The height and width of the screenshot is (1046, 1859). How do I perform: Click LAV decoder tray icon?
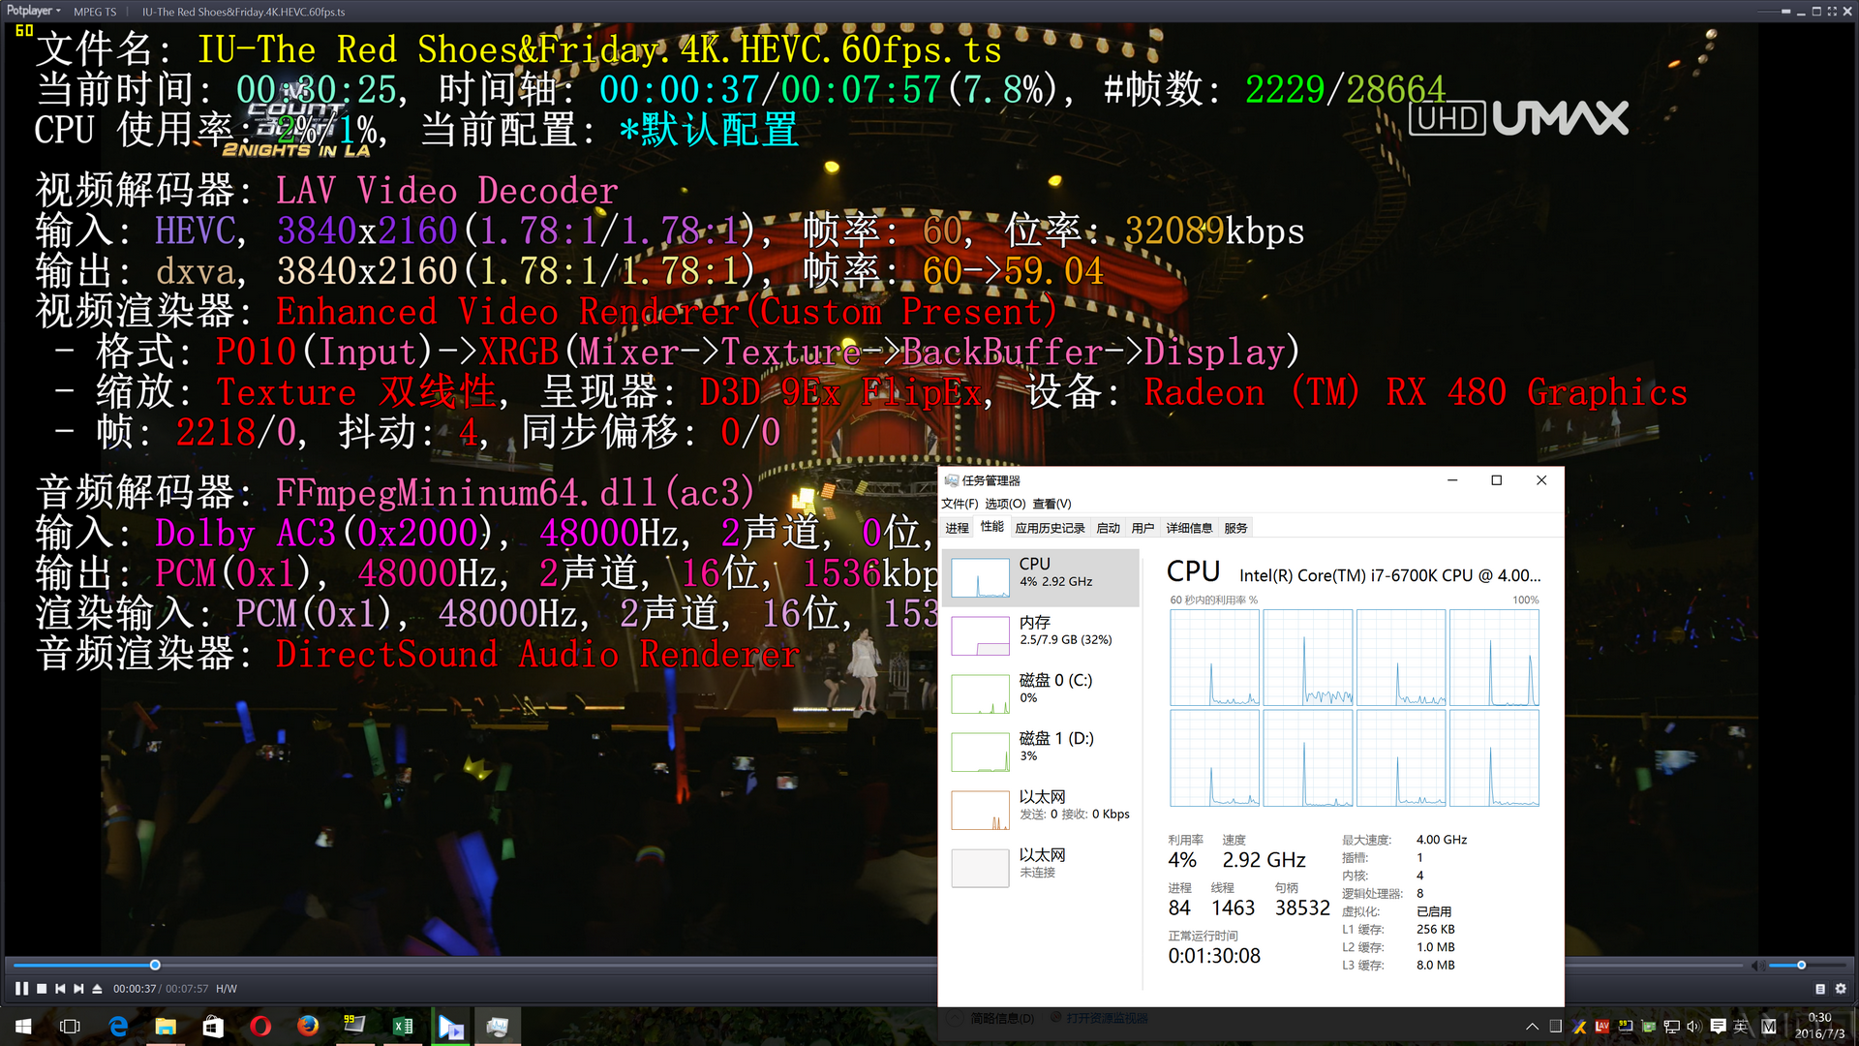(x=1602, y=1027)
